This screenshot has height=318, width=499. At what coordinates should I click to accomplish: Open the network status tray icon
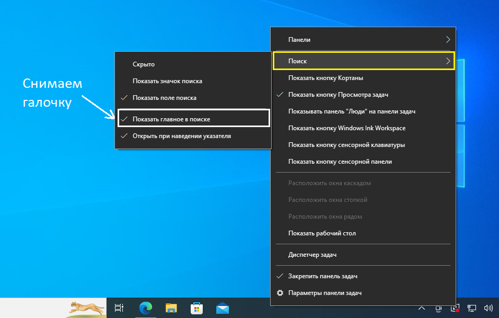472,308
